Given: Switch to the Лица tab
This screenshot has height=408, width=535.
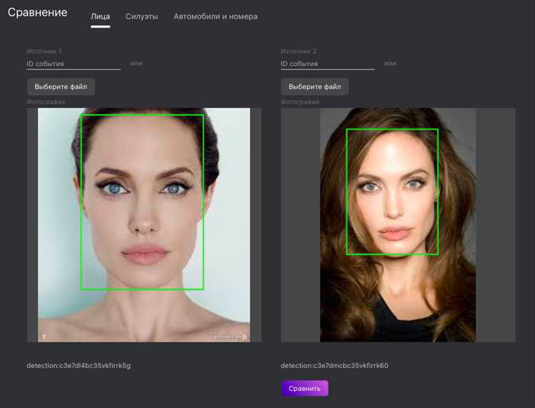Looking at the screenshot, I should (x=101, y=16).
